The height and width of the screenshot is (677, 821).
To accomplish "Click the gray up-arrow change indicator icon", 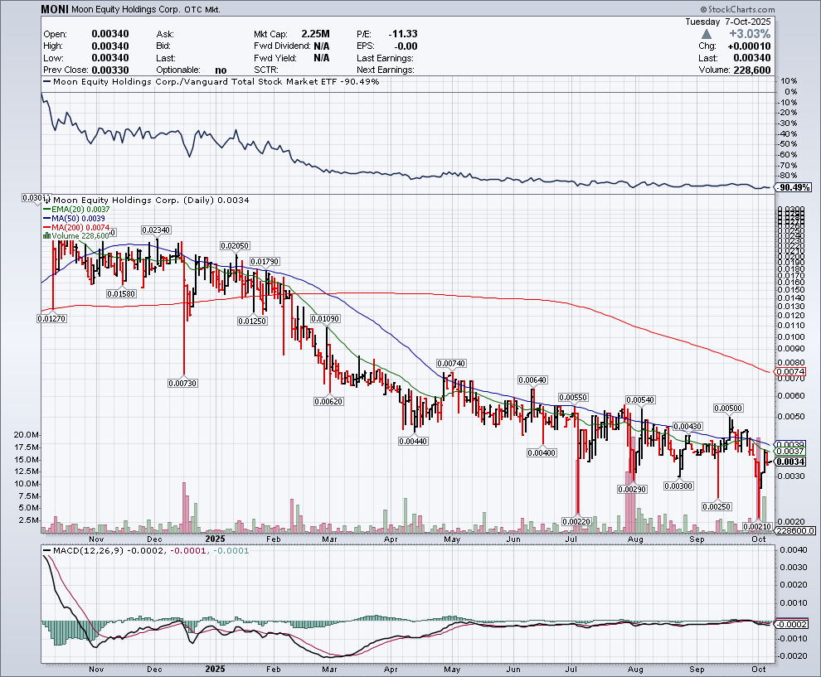I will tap(707, 34).
